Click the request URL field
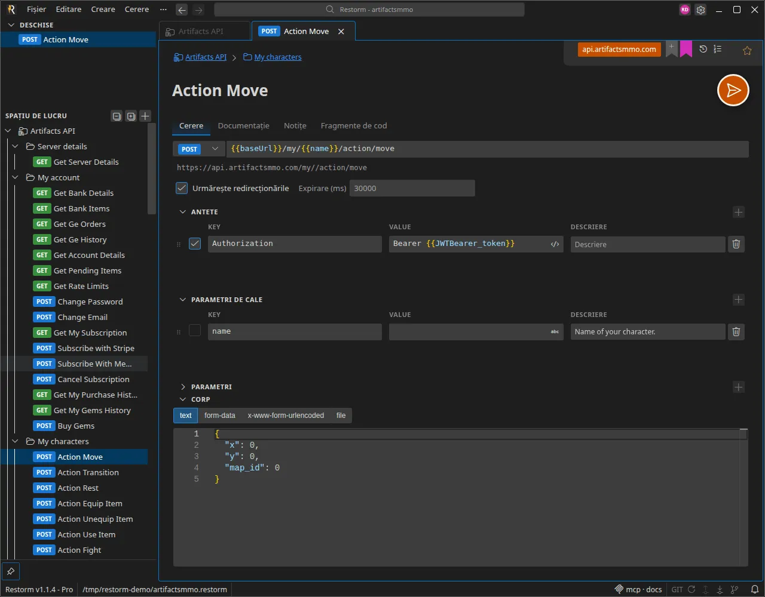 pos(487,149)
